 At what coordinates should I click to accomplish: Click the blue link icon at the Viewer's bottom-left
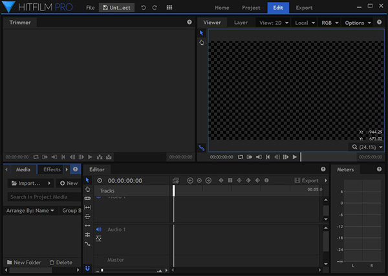click(201, 147)
